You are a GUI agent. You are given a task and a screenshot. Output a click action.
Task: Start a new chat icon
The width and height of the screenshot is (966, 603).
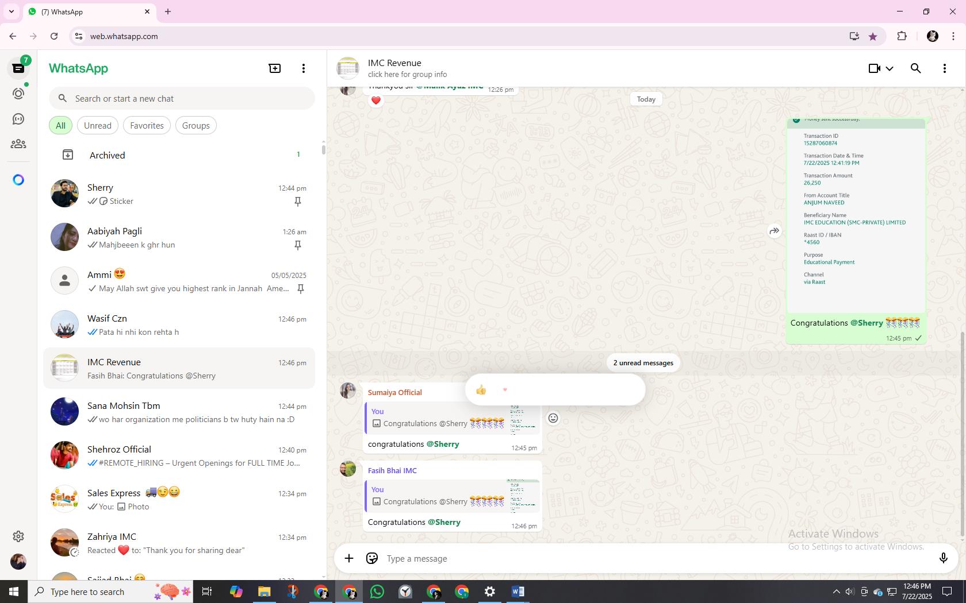tap(275, 68)
